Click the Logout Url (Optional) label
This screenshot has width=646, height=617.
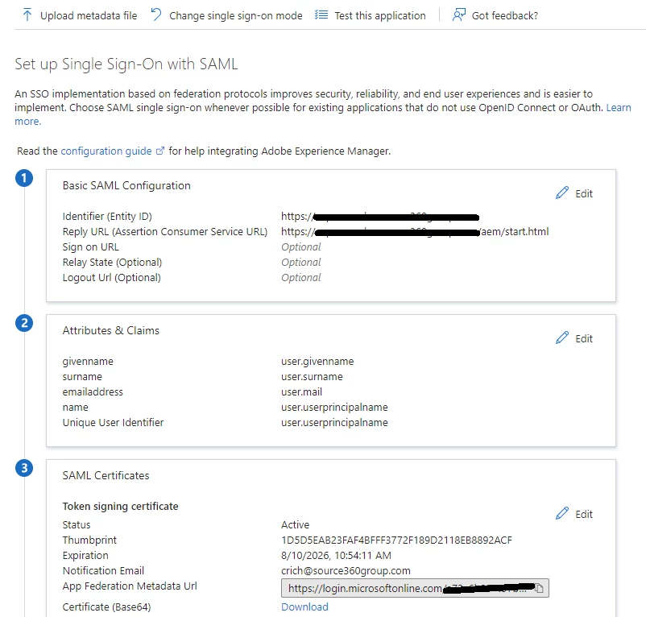(x=112, y=277)
